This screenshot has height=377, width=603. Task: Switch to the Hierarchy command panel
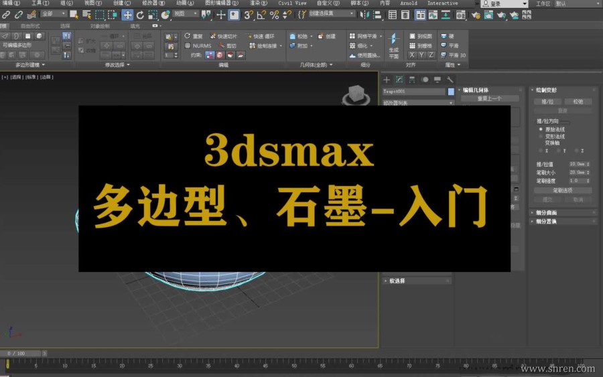point(412,80)
